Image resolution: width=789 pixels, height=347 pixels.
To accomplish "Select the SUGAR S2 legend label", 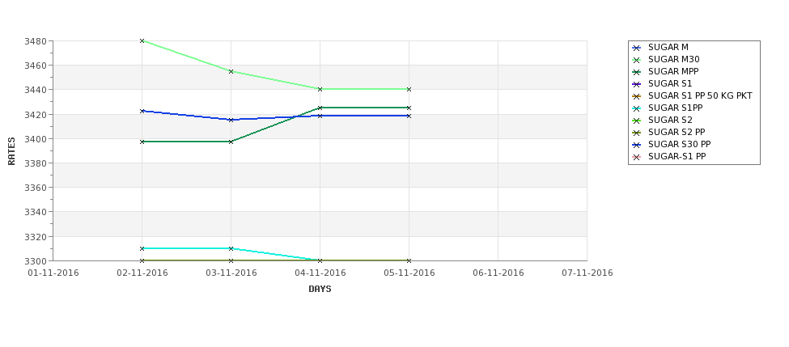I will click(670, 120).
